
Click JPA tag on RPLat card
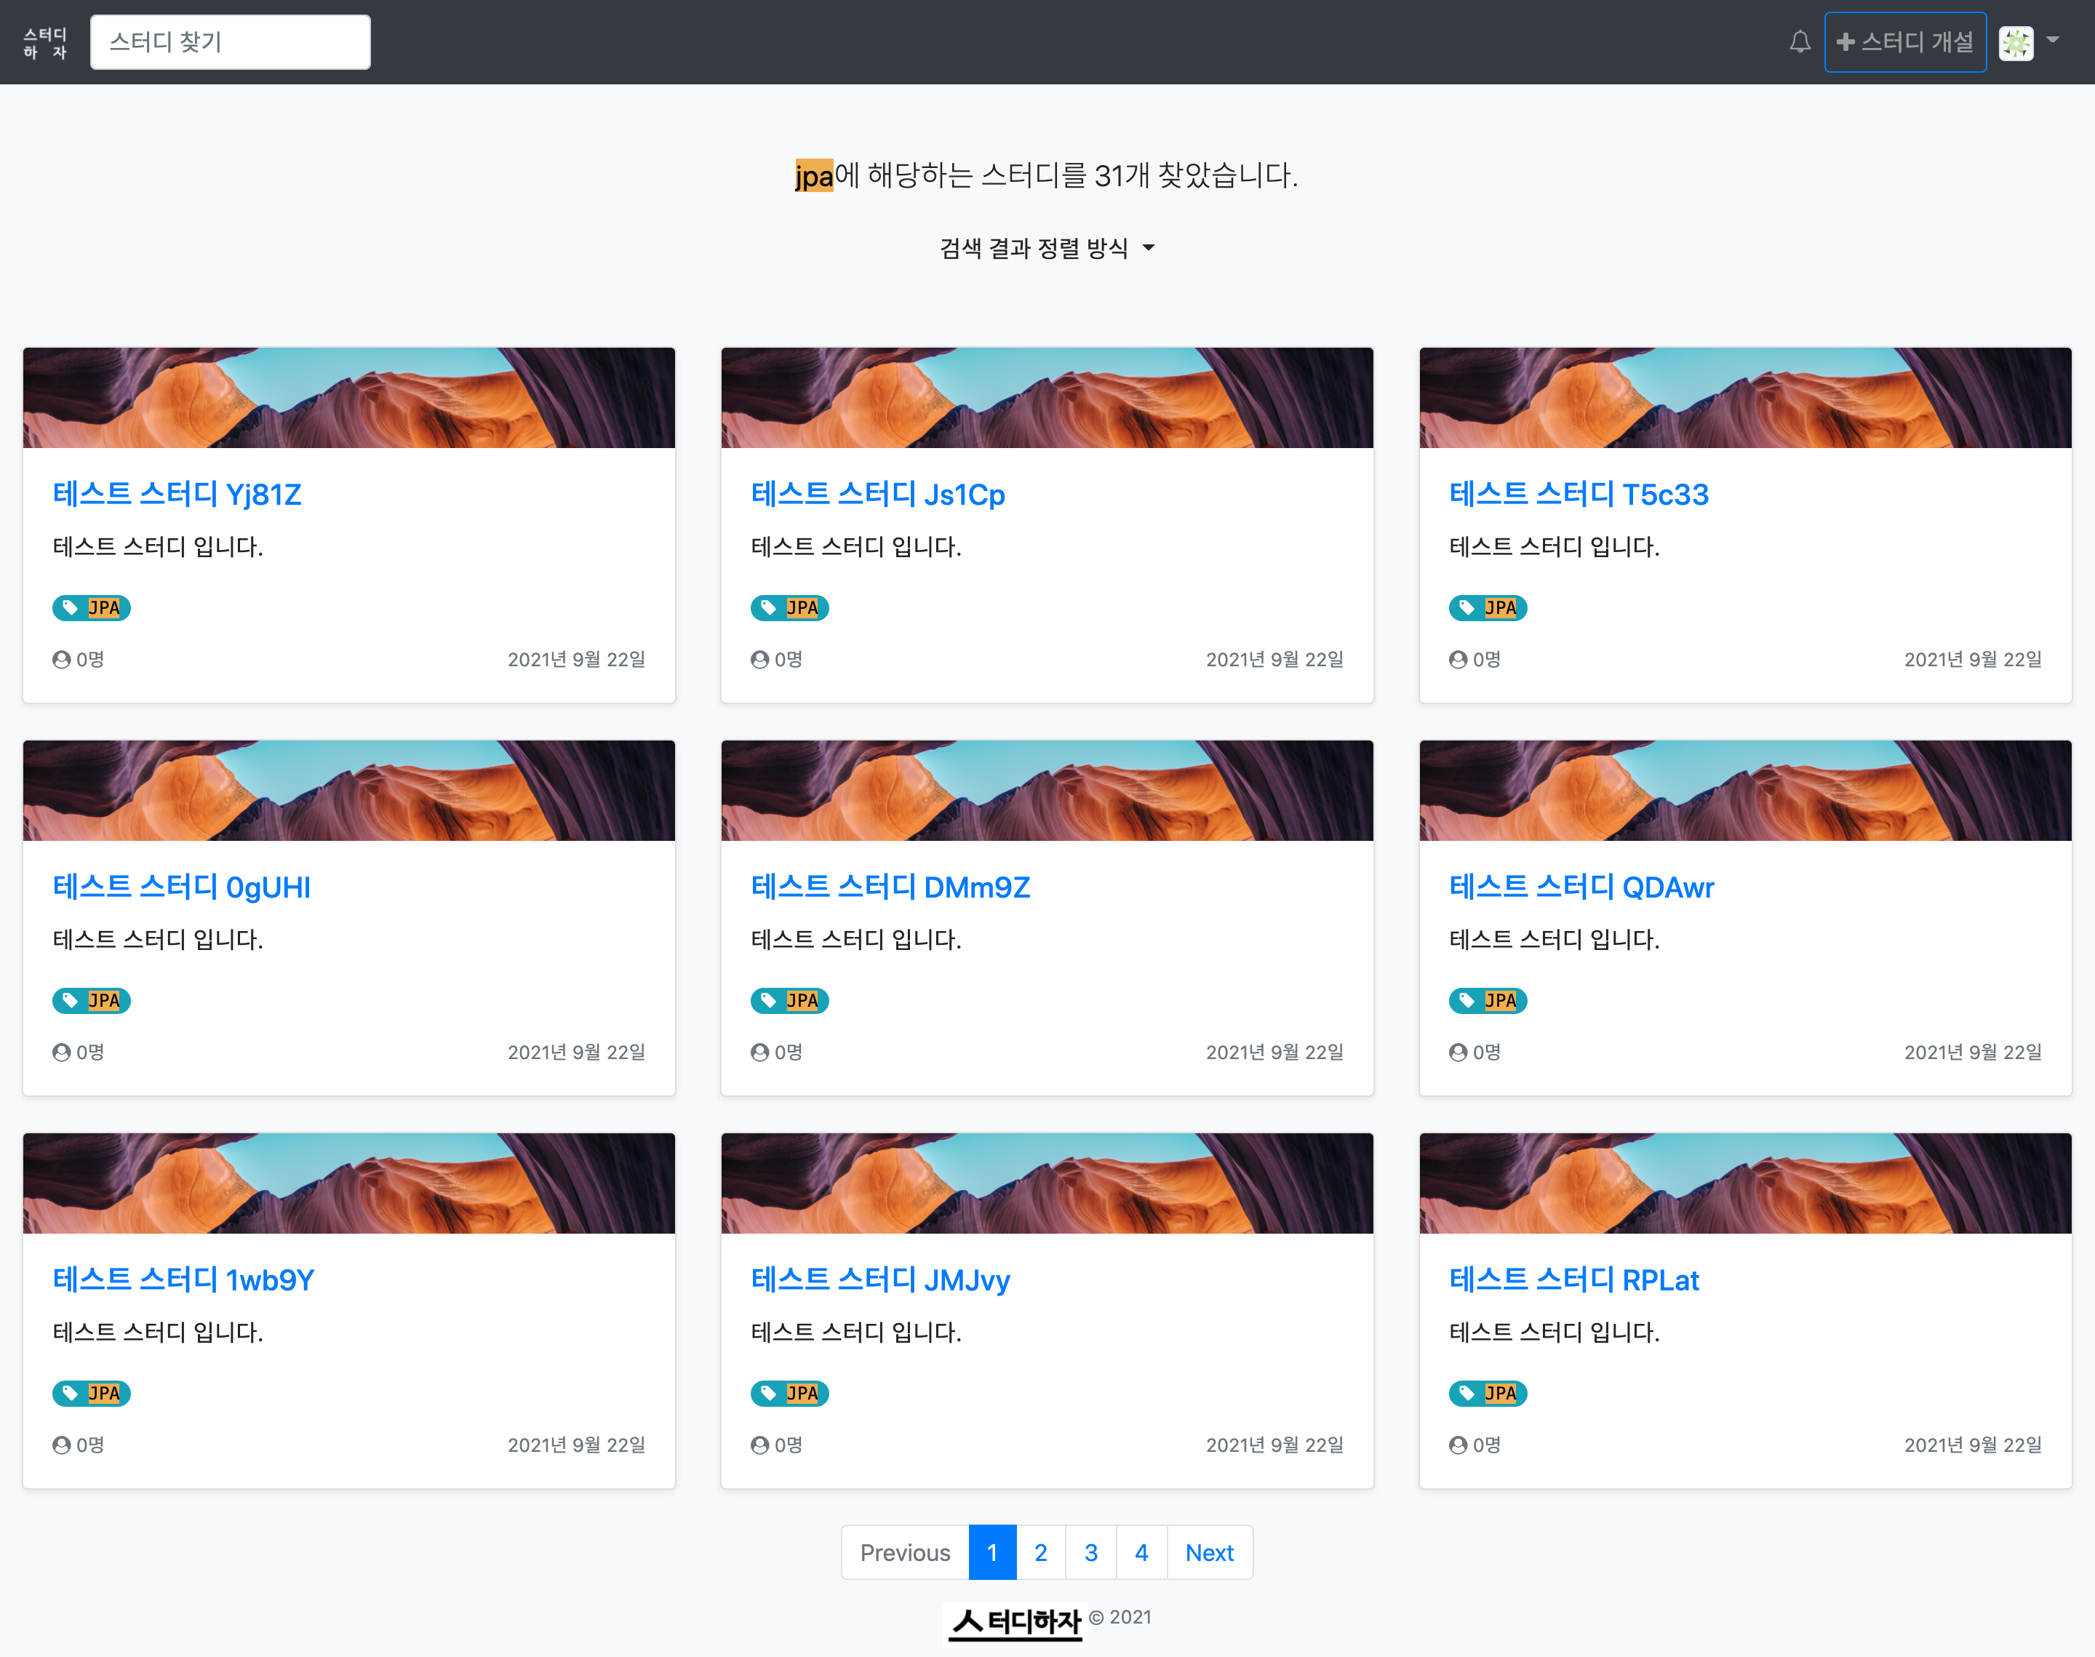tap(1488, 1393)
